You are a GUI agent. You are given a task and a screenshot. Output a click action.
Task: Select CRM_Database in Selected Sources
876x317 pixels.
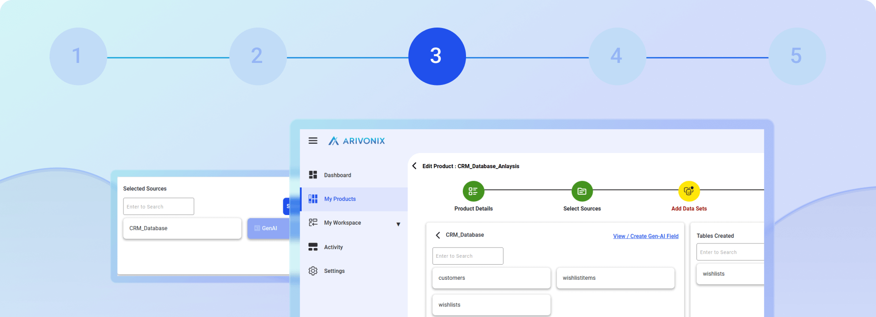pos(182,228)
